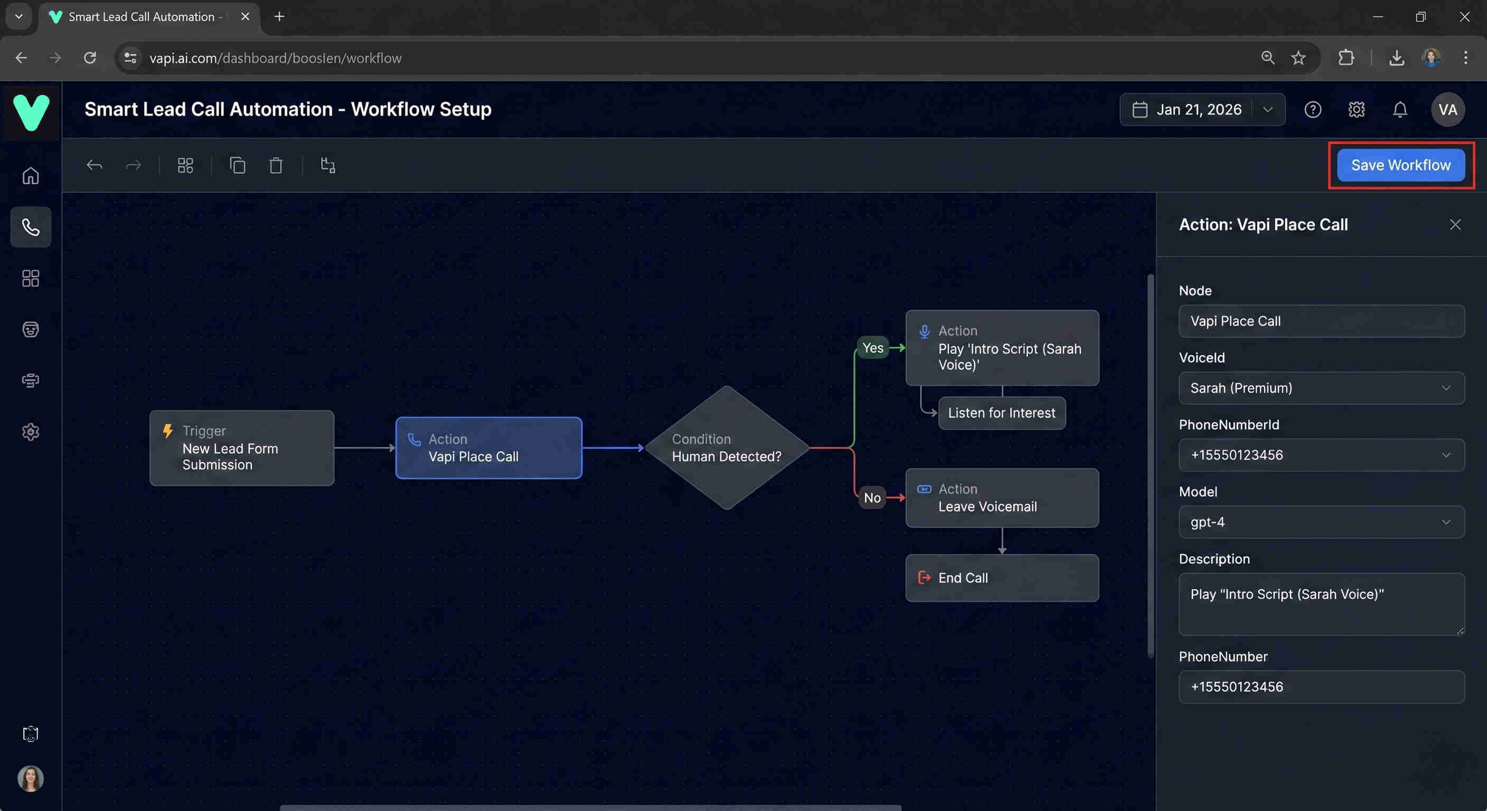
Task: Select the End Call node
Action: point(1002,578)
